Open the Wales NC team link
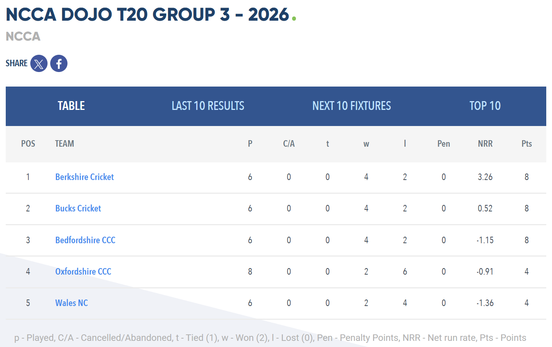The image size is (552, 347). (72, 303)
